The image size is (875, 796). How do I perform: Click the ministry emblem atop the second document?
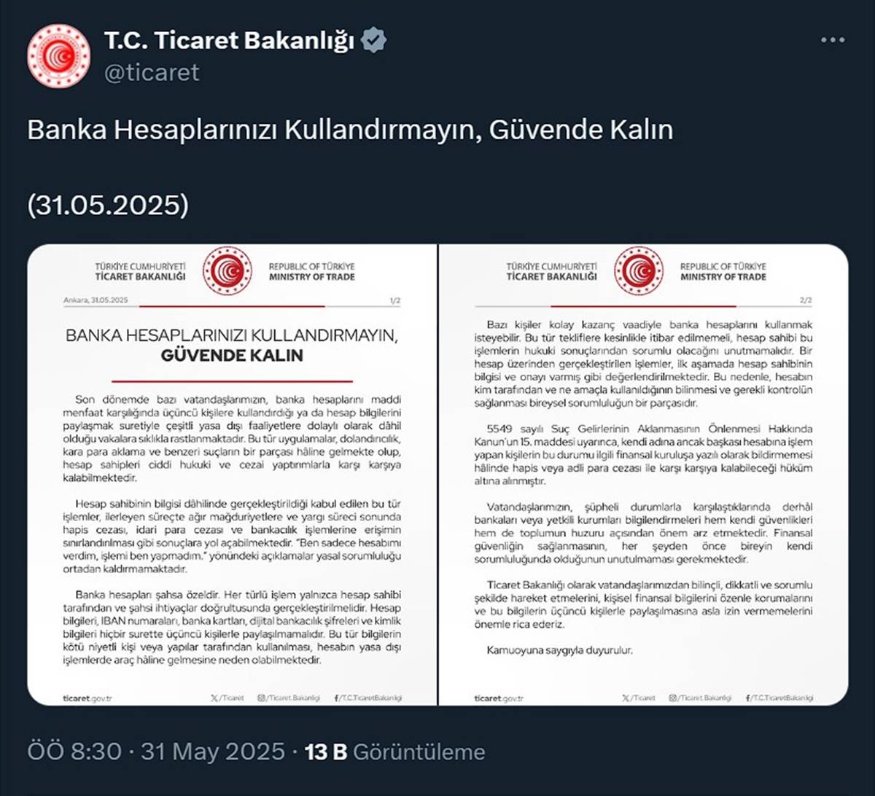click(639, 271)
